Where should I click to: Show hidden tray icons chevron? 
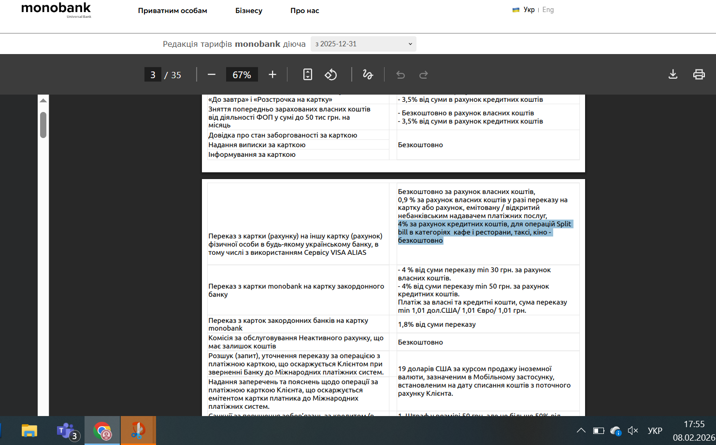pyautogui.click(x=581, y=431)
